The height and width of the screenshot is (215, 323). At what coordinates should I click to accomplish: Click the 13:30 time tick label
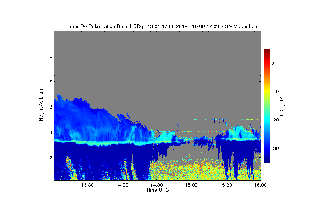click(x=87, y=185)
